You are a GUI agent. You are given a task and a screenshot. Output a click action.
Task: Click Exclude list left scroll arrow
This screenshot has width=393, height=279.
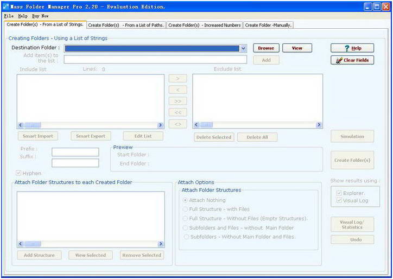coord(196,125)
